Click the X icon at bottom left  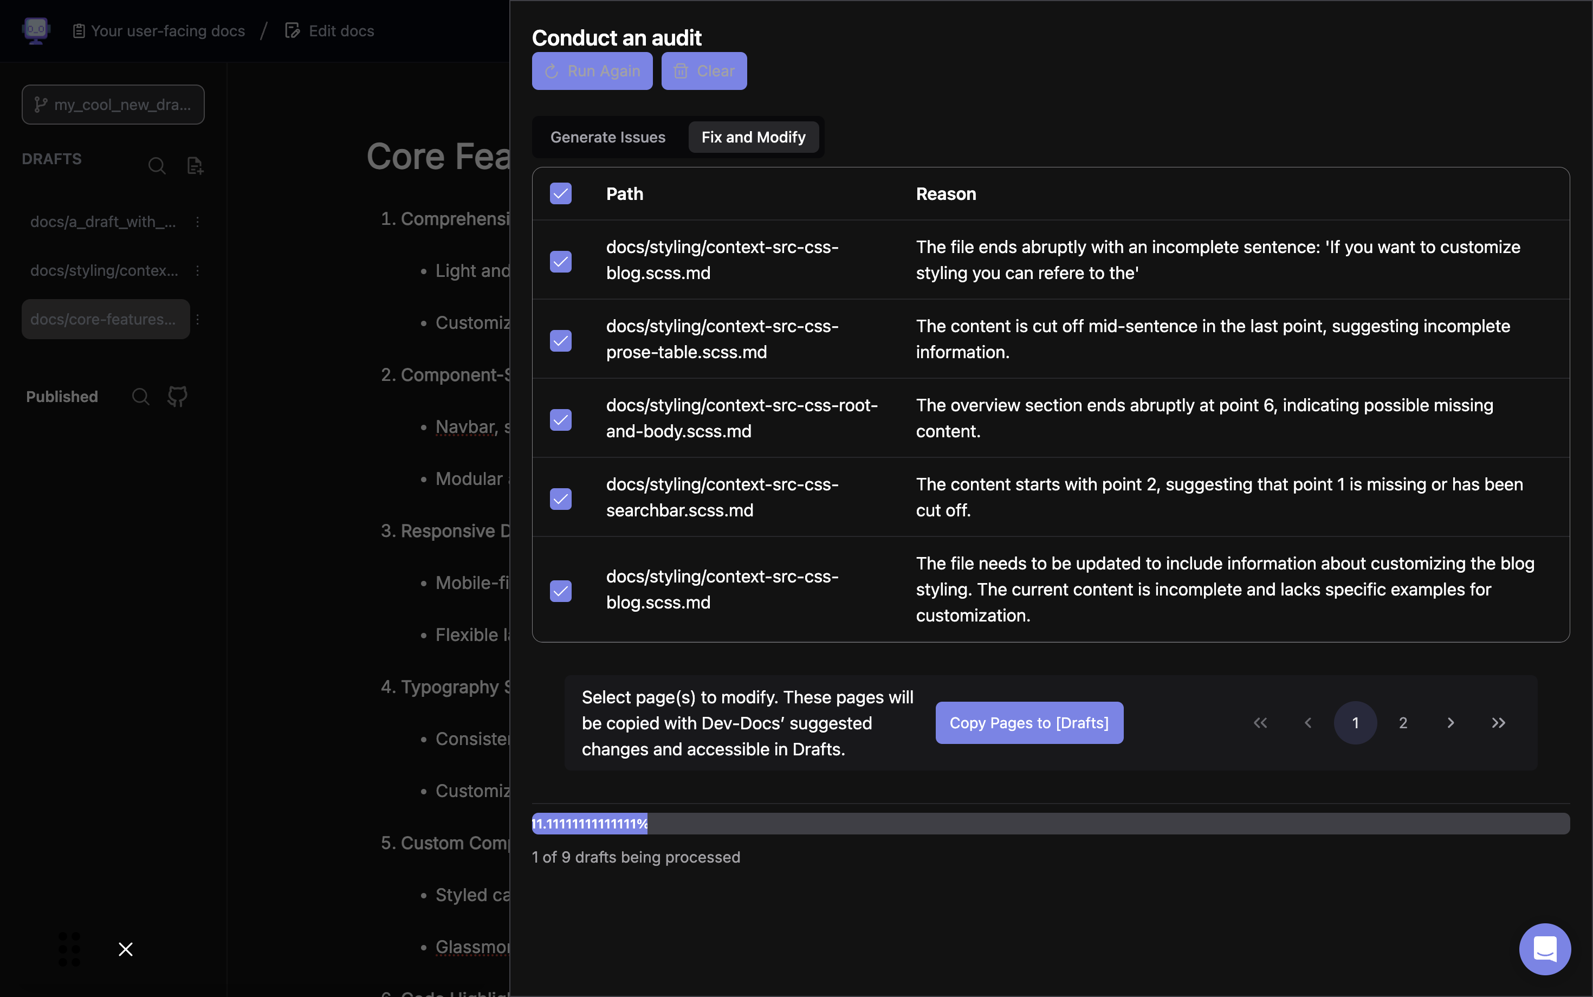point(125,949)
